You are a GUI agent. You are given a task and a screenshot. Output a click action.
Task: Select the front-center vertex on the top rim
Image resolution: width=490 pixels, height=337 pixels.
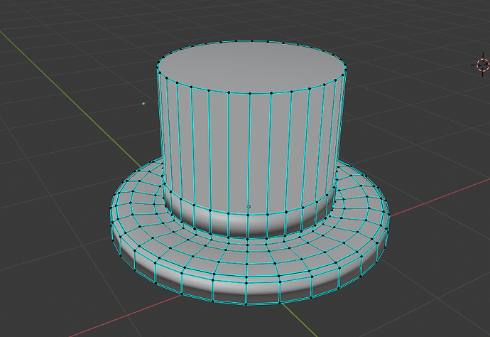pos(250,94)
